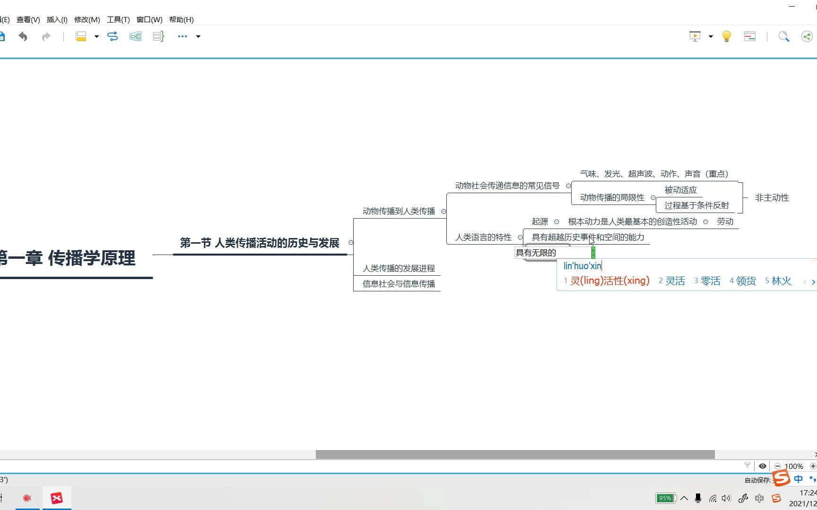This screenshot has height=510, width=817.
Task: Collapse the 起源 subtopic toggle
Action: pyautogui.click(x=556, y=221)
